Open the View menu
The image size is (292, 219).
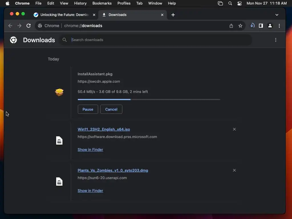pyautogui.click(x=64, y=3)
